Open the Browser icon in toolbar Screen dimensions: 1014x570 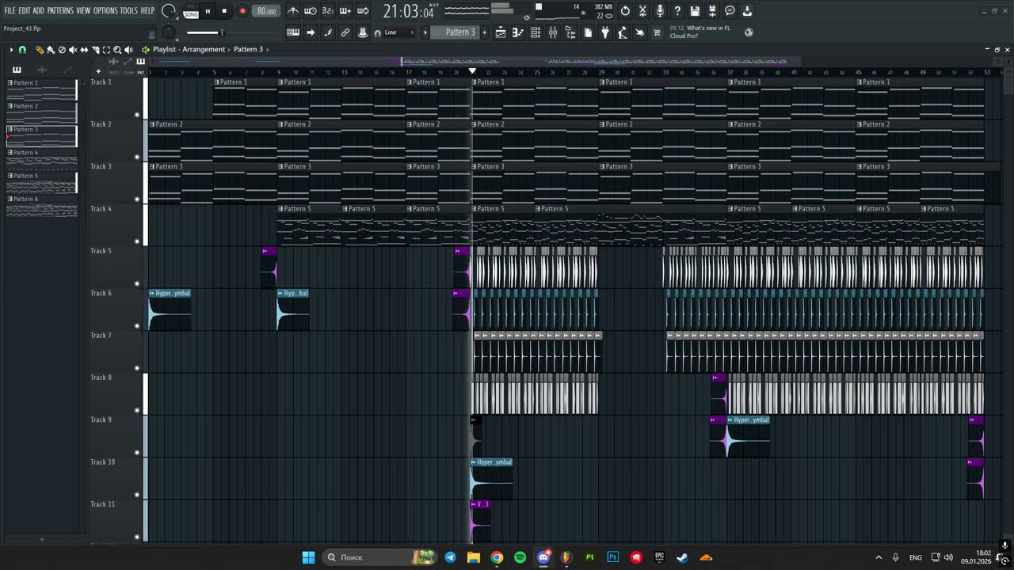(x=570, y=32)
